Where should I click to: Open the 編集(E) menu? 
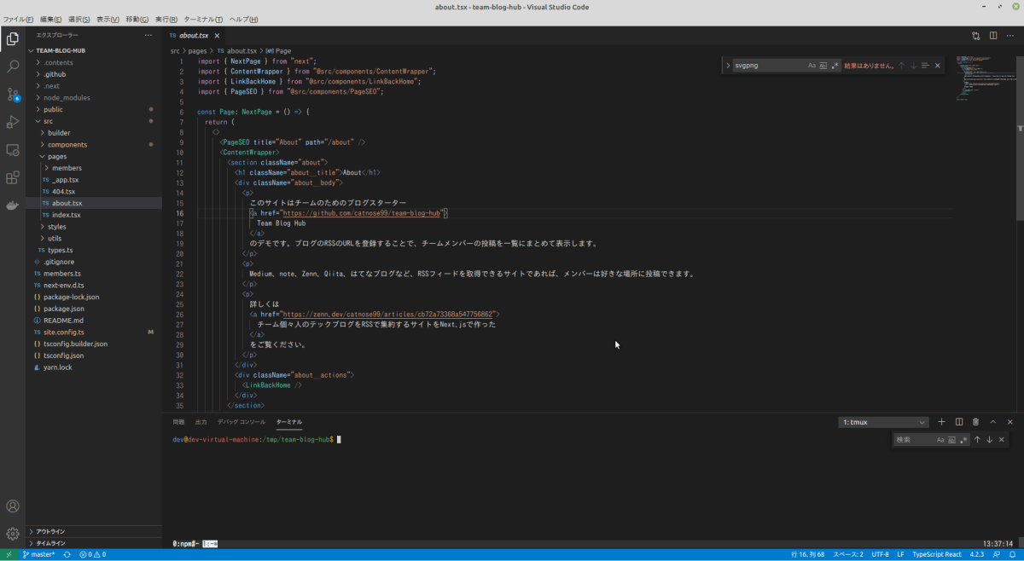click(x=52, y=19)
